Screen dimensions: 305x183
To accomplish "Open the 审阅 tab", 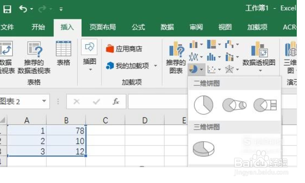I will coord(196,27).
